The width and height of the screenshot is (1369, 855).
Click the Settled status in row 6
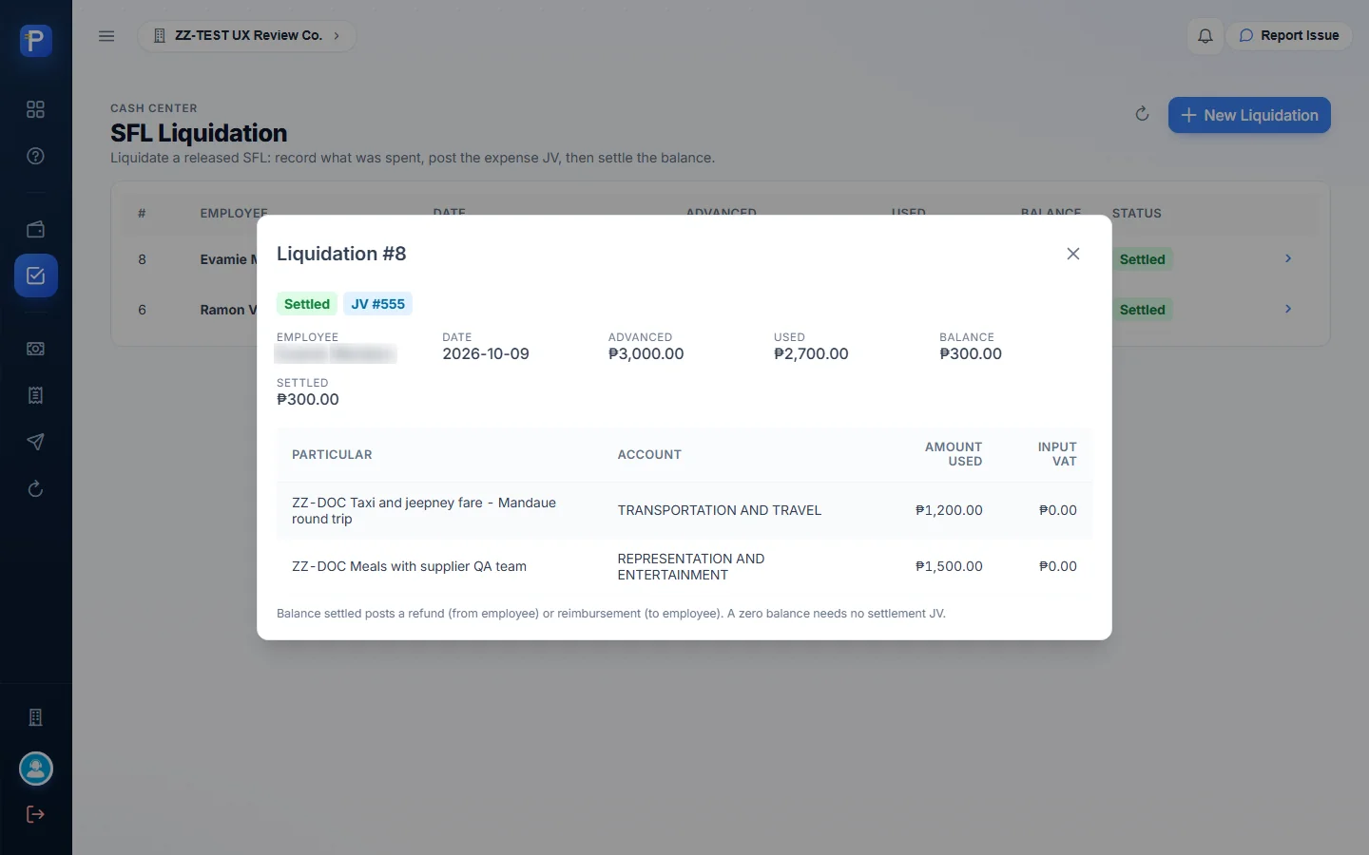(1142, 310)
